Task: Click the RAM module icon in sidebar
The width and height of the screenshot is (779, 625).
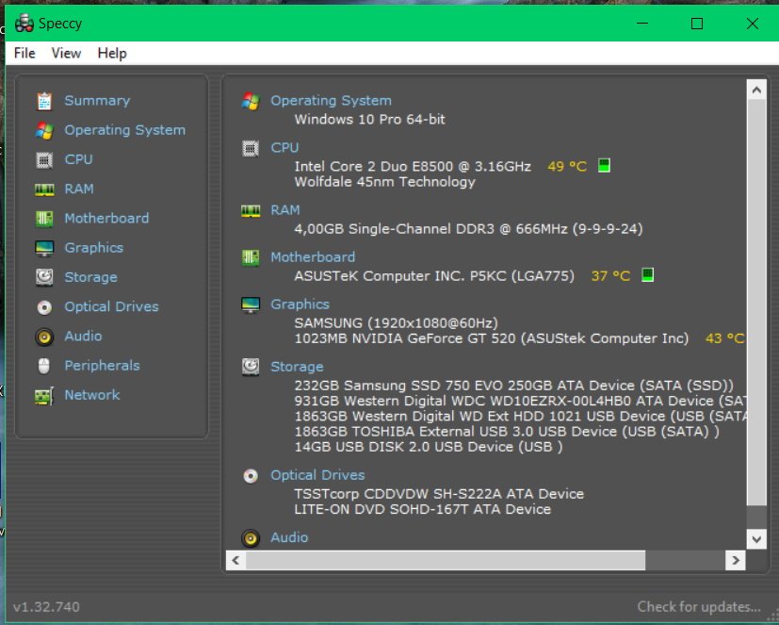Action: pos(44,189)
